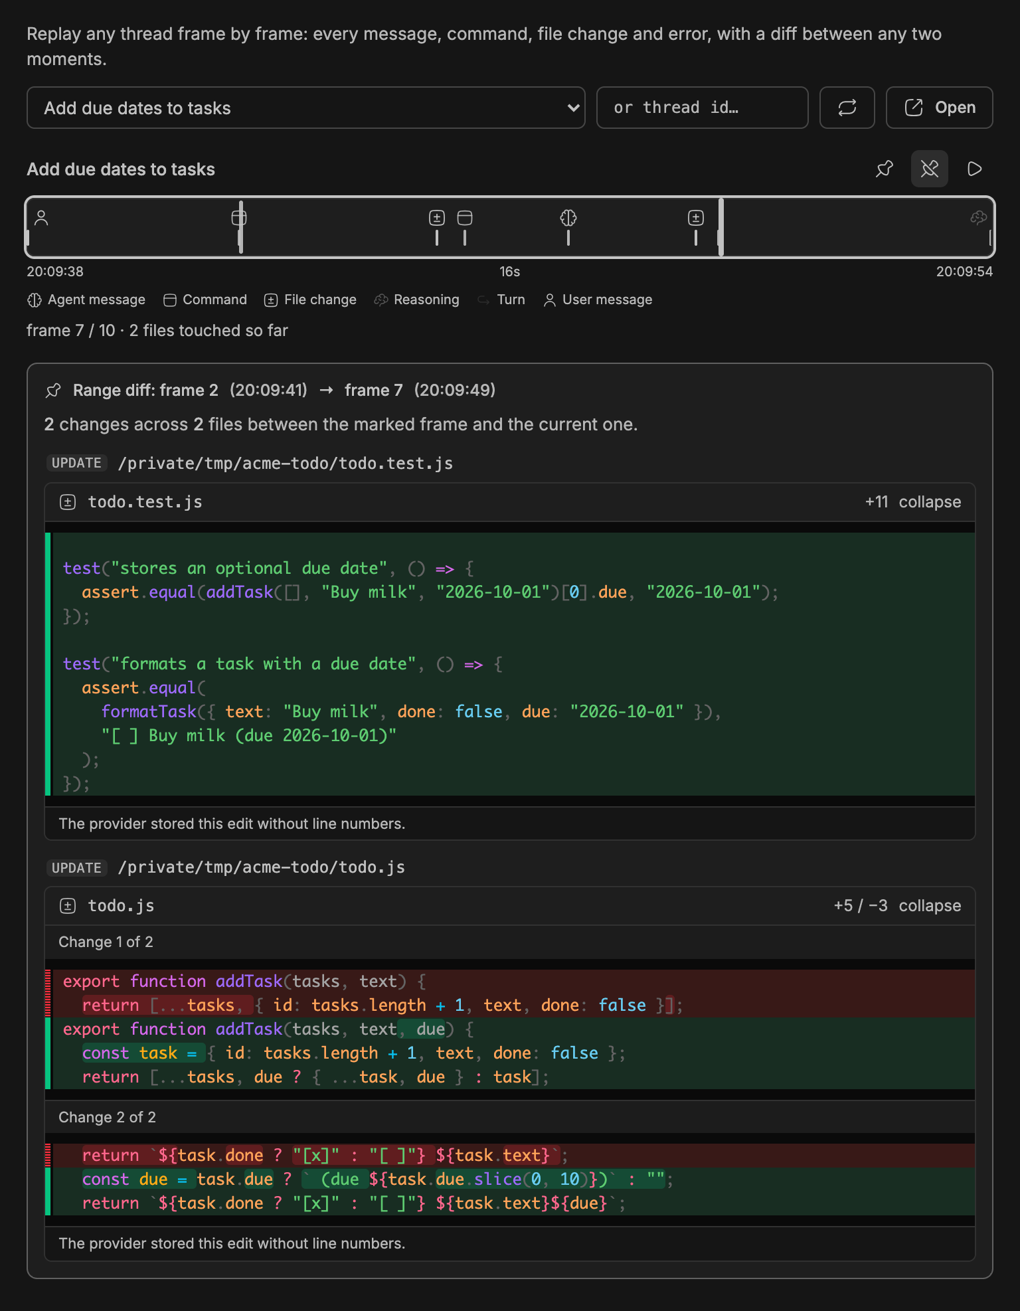Click the 'frame 7 / 10' status text
Screen dimensions: 1020x1311
tap(71, 331)
